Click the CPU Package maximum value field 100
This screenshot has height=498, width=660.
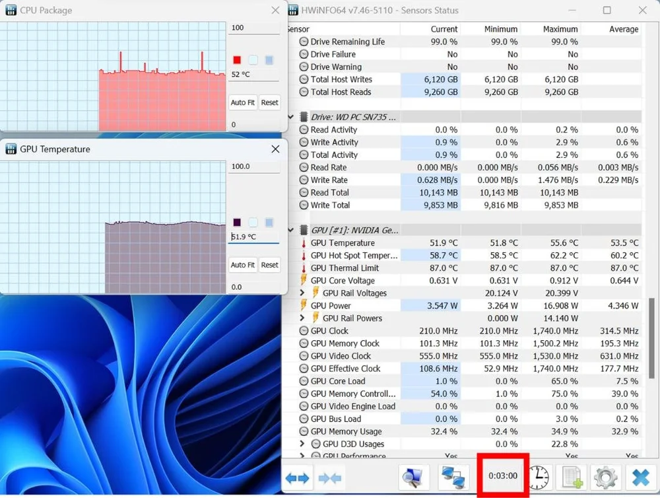pyautogui.click(x=254, y=28)
